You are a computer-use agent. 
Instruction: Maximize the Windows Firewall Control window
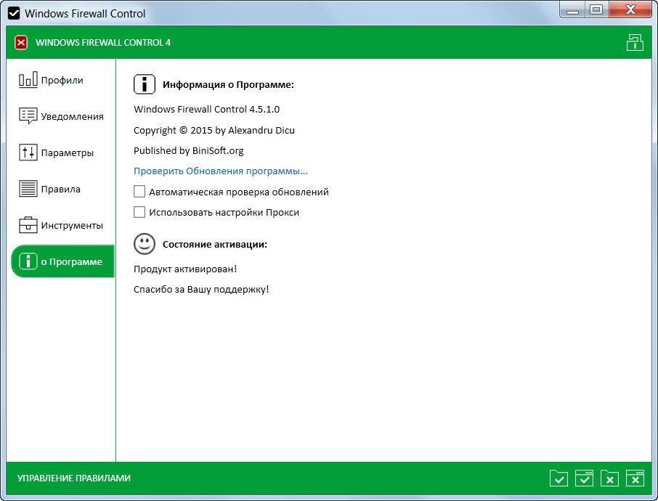tap(596, 10)
